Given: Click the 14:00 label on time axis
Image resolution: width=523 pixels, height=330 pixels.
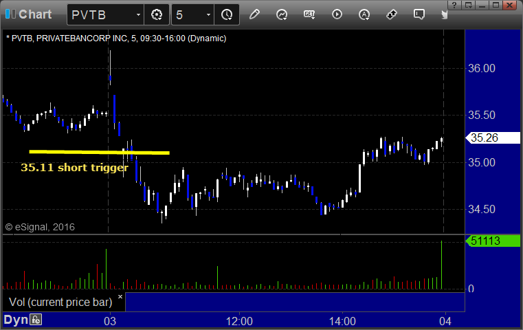Looking at the screenshot, I should click(342, 321).
